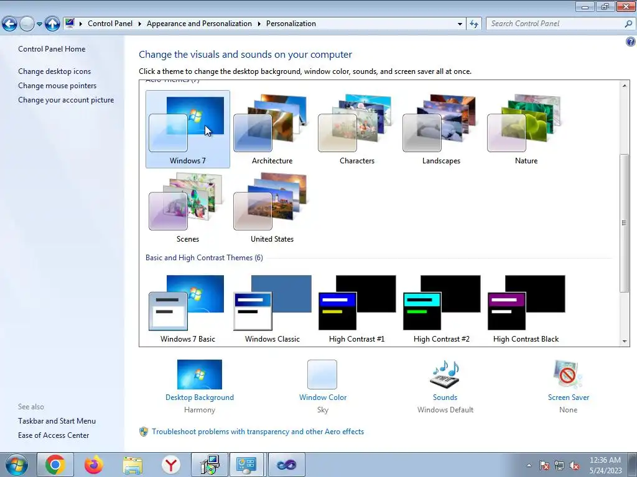Open the Windows Start button
637x477 pixels.
click(x=17, y=465)
